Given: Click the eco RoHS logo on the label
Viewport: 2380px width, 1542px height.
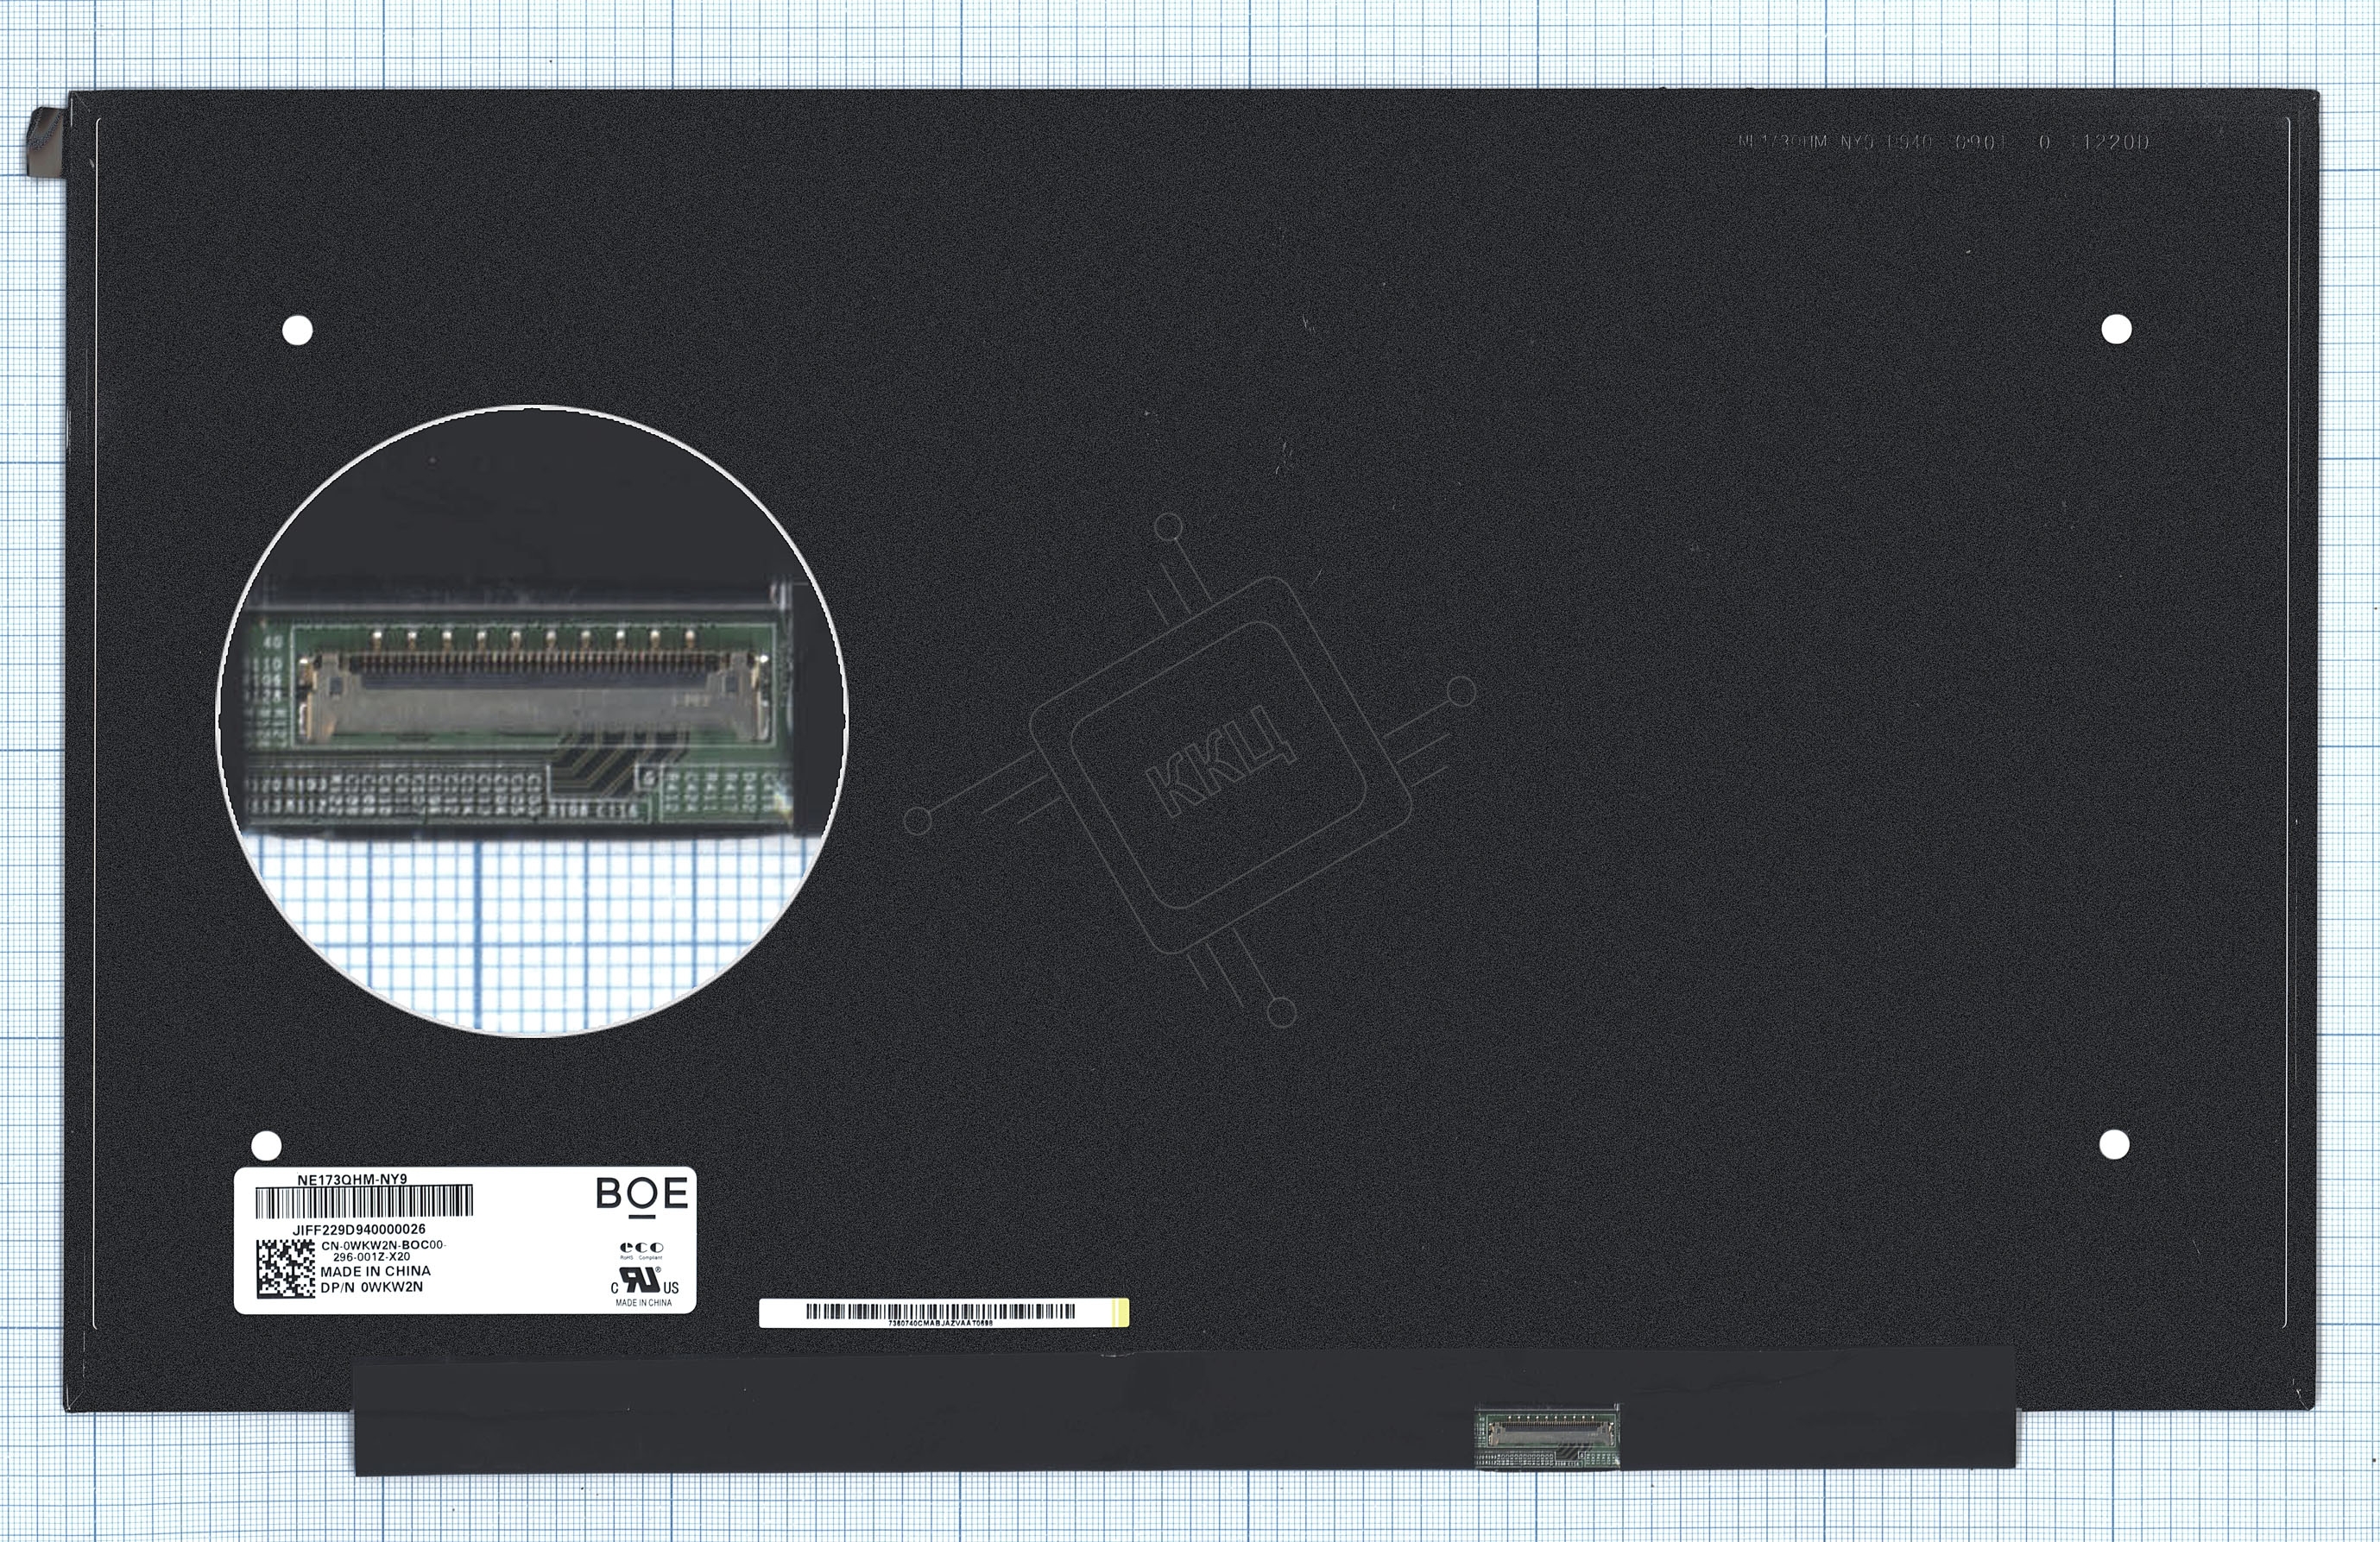Looking at the screenshot, I should tap(641, 1249).
